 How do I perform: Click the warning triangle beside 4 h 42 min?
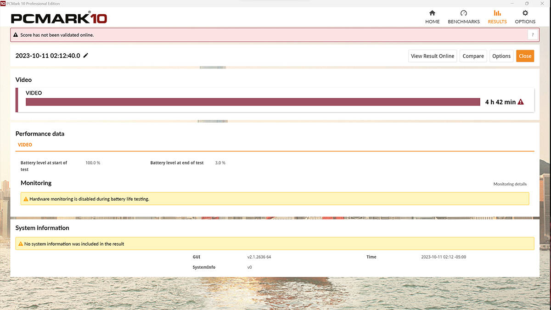click(521, 102)
